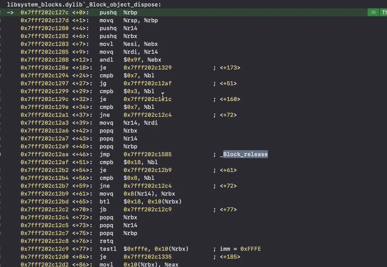Click the <+160> jump offset comment
The width and height of the screenshot is (387, 267).
click(230, 99)
